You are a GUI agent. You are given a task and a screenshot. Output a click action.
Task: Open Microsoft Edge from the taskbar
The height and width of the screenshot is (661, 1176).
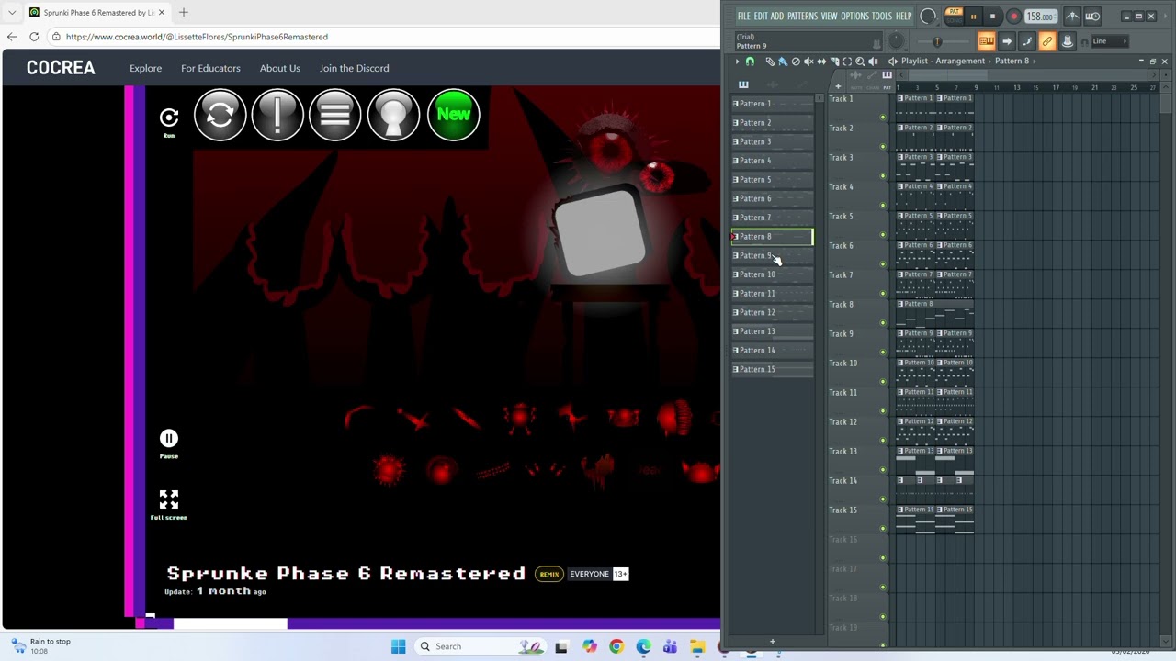[x=643, y=646]
